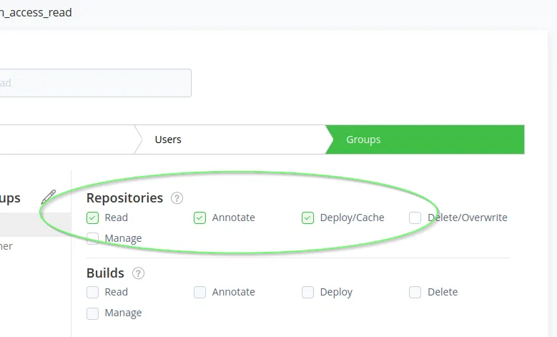Image resolution: width=557 pixels, height=337 pixels.
Task: Enable Repositories Manage permission
Action: (92, 238)
